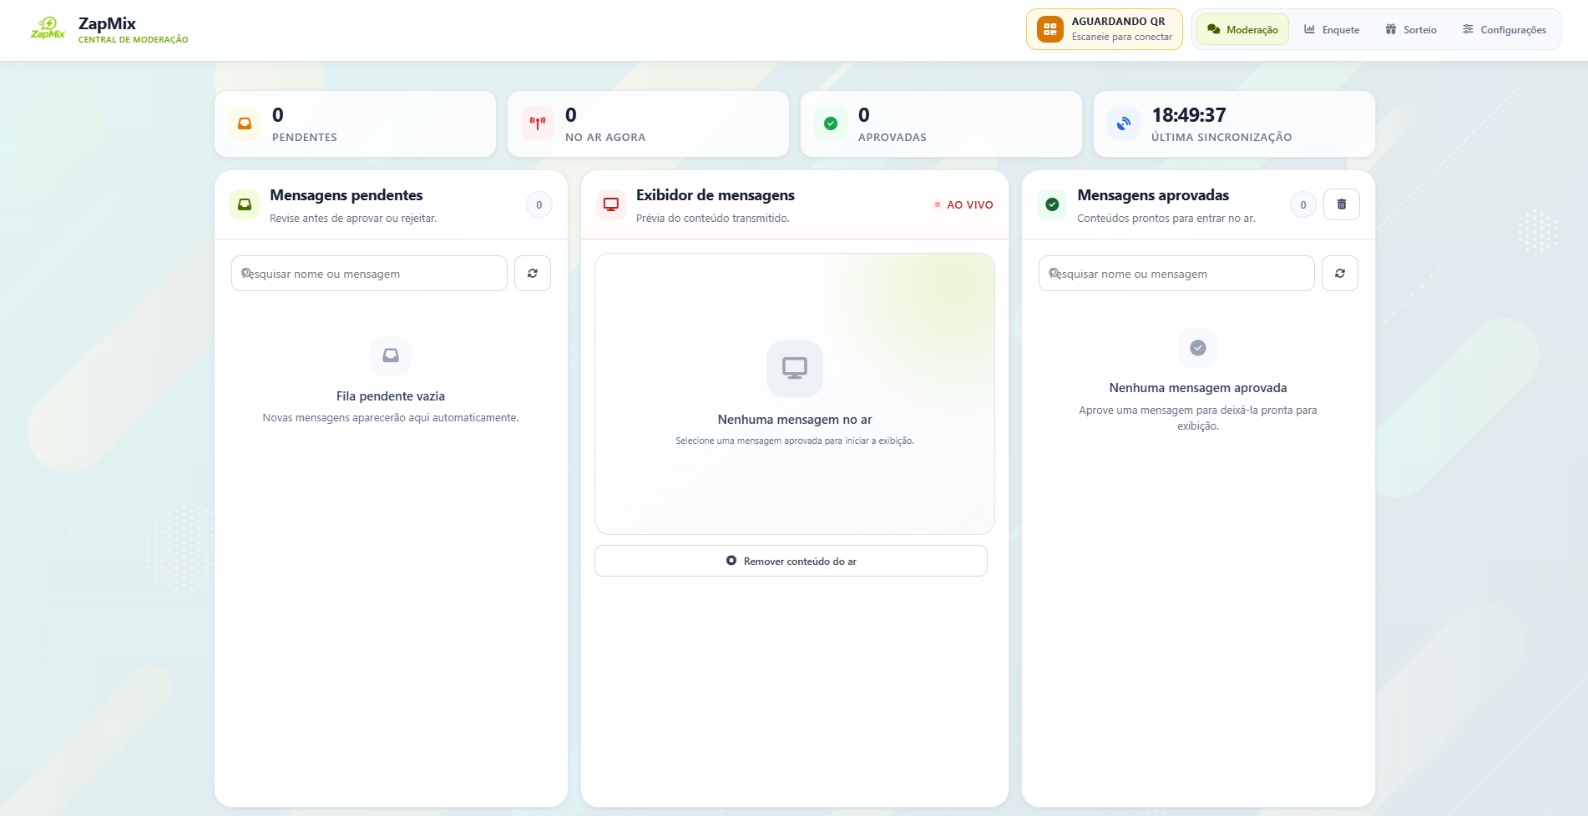Viewport: 1588px width, 816px height.
Task: Click the approved messages count badge
Action: [x=1303, y=204]
